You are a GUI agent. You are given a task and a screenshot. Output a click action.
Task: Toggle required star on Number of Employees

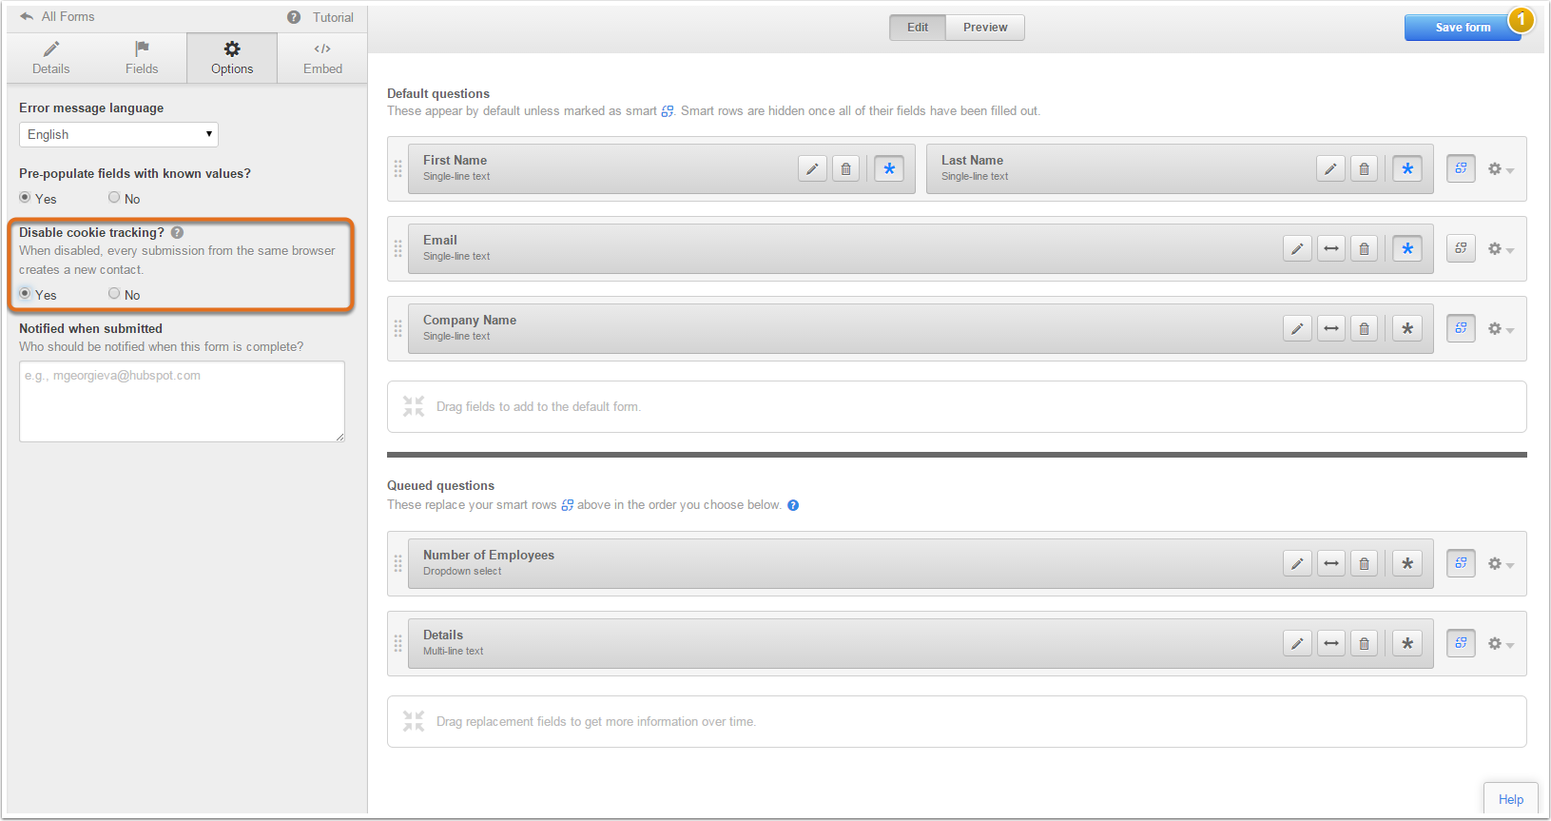(x=1407, y=564)
